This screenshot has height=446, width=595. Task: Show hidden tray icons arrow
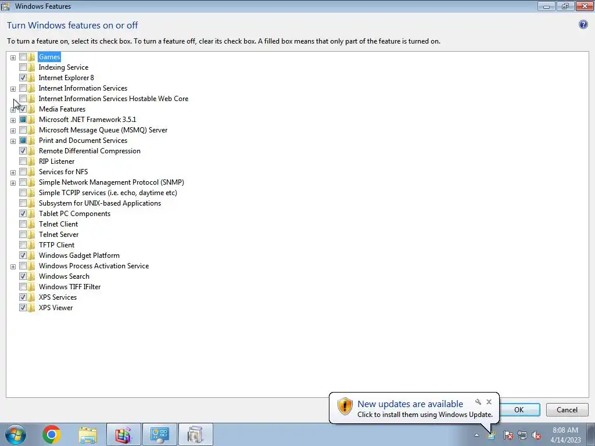[x=476, y=435]
